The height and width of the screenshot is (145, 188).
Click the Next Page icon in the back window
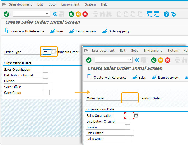click(x=133, y=14)
